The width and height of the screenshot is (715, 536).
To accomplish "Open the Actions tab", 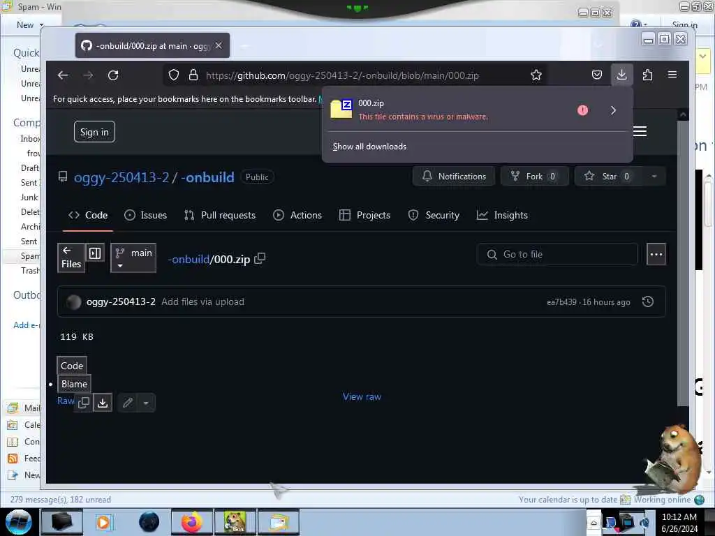I will point(297,215).
